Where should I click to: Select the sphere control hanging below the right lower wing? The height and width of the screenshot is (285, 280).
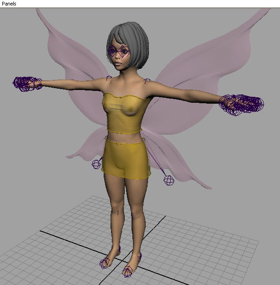click(169, 180)
